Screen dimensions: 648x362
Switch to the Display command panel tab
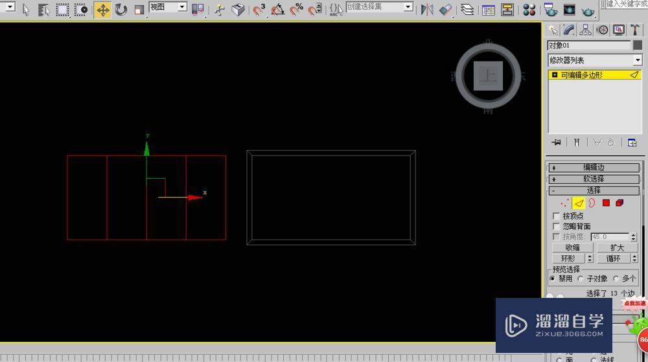[x=619, y=30]
